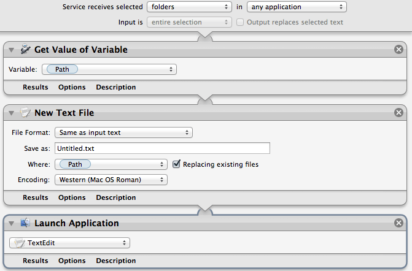Remove the New Text File action
Viewport: 412px width, 271px height.
(x=398, y=112)
